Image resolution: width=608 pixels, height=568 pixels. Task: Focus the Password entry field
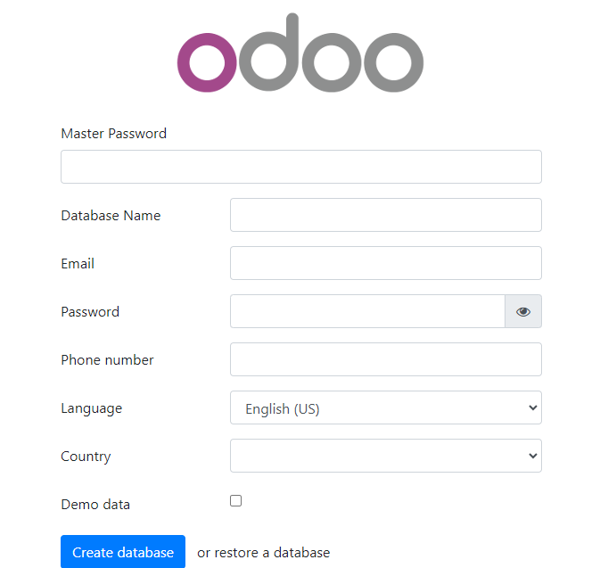coord(367,311)
